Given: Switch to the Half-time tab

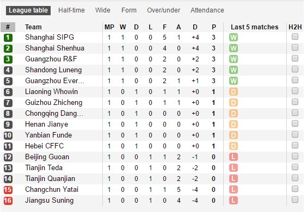Looking at the screenshot, I should (x=71, y=10).
